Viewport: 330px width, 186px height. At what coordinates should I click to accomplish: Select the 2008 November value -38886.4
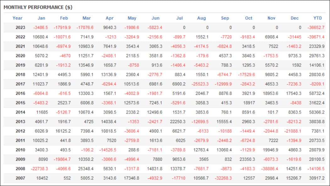coord(270,169)
